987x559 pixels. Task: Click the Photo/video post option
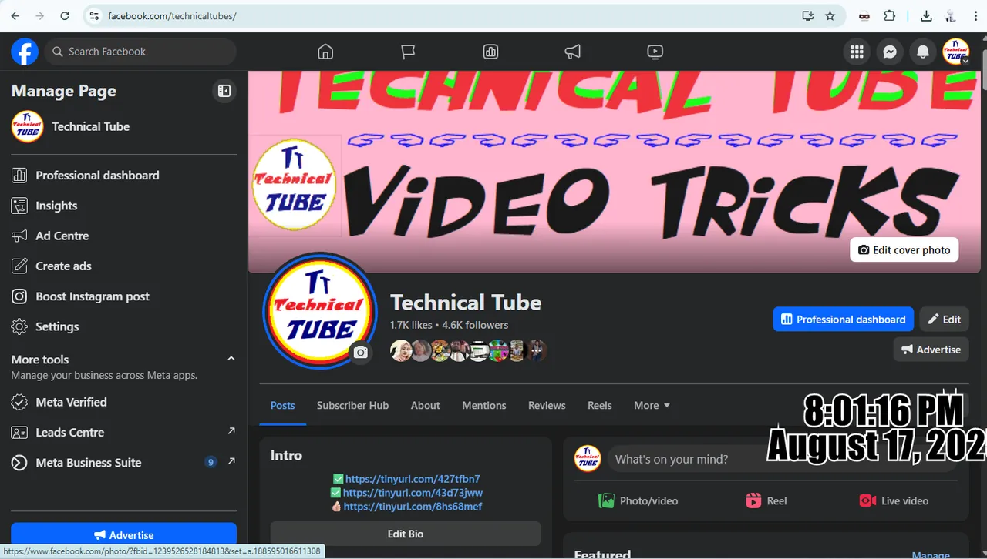point(638,500)
